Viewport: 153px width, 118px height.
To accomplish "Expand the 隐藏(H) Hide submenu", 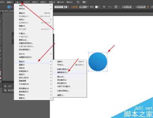I will (x=33, y=26).
